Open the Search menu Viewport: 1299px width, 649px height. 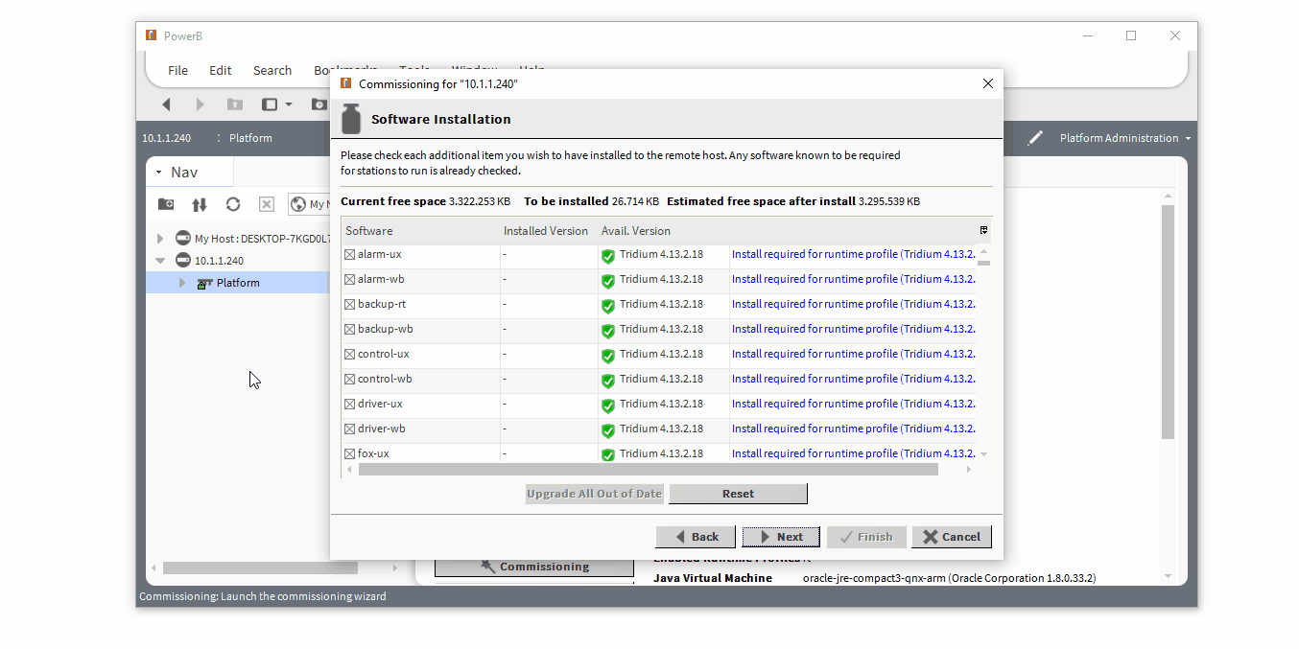tap(272, 70)
